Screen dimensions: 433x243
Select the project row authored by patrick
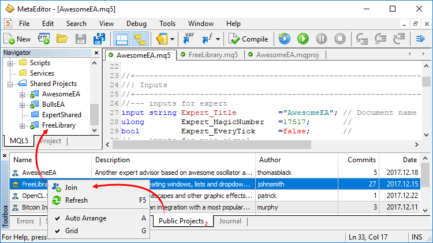[215, 196]
